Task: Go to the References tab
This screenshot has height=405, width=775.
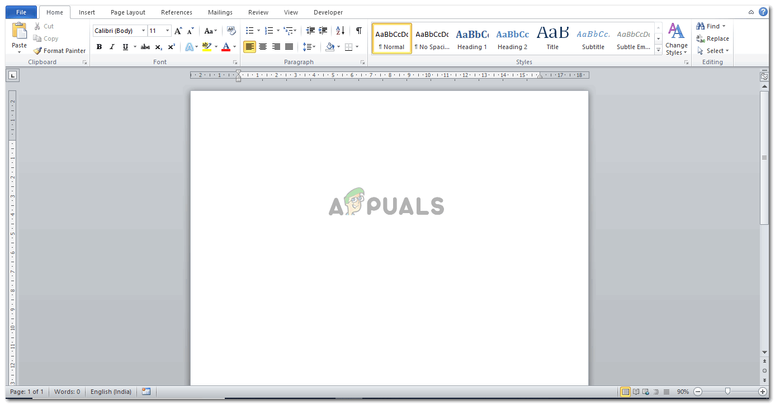Action: (x=177, y=12)
